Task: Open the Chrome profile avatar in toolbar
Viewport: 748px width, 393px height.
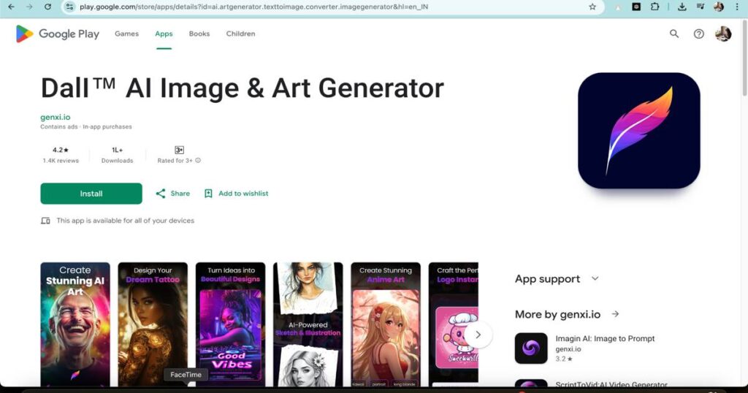Action: click(x=719, y=7)
